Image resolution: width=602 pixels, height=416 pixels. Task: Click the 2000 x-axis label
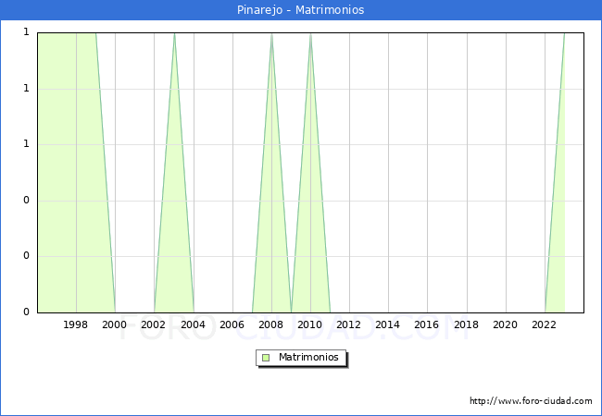pos(115,324)
